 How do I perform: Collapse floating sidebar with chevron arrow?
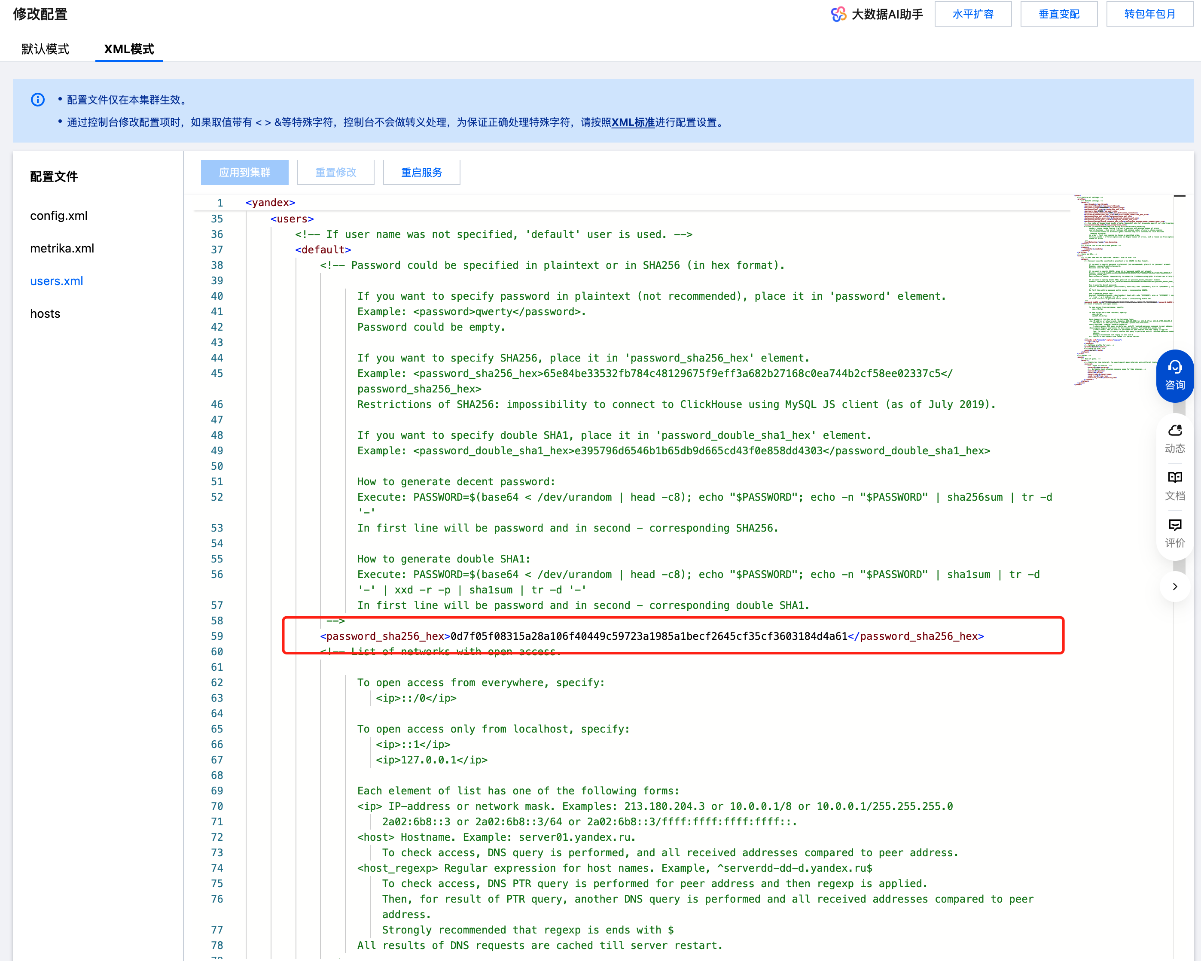coord(1174,586)
